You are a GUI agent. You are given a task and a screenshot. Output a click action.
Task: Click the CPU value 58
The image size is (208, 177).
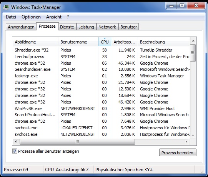(x=105, y=50)
